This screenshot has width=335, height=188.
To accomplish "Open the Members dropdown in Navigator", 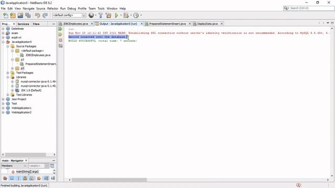I will (14, 166).
